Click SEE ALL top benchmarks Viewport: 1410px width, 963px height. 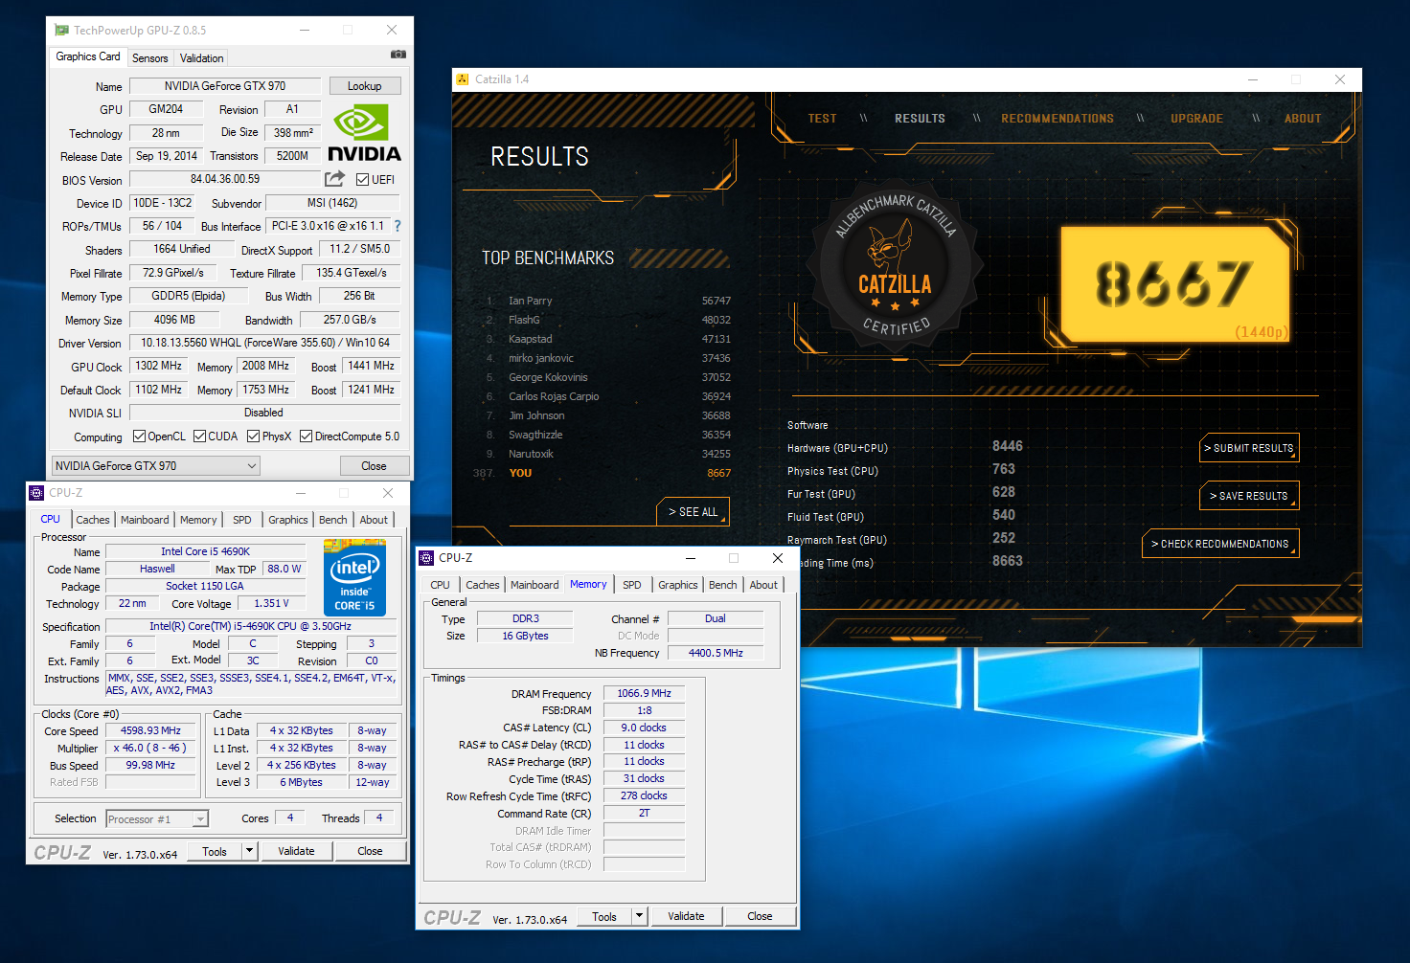693,512
